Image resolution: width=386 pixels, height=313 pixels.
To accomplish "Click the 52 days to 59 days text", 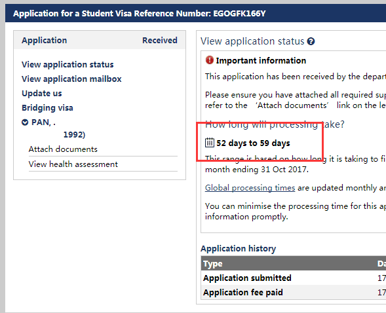I will (253, 143).
